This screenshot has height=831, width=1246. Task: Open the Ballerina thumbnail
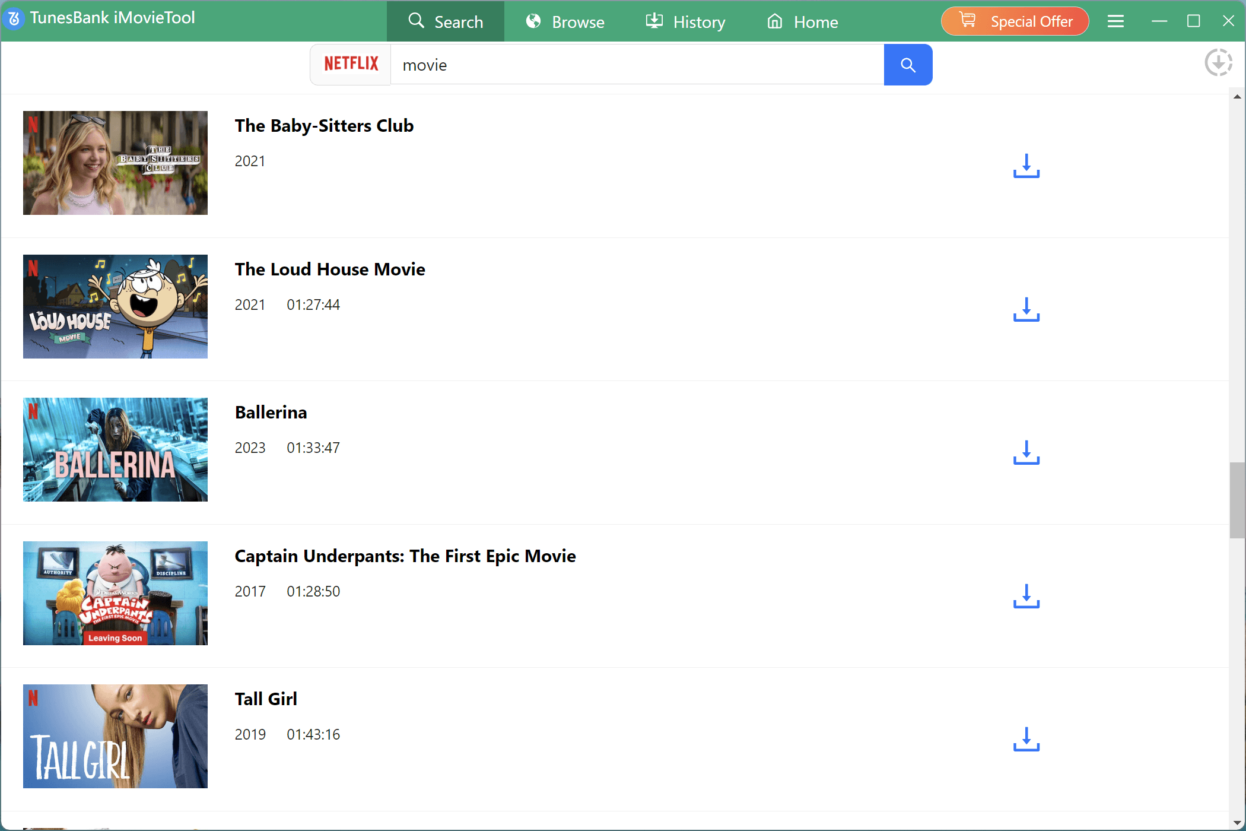point(115,449)
